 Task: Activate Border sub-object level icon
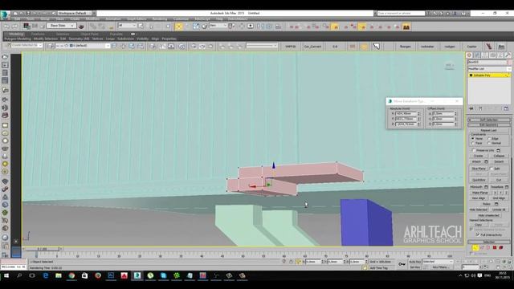coord(488,248)
